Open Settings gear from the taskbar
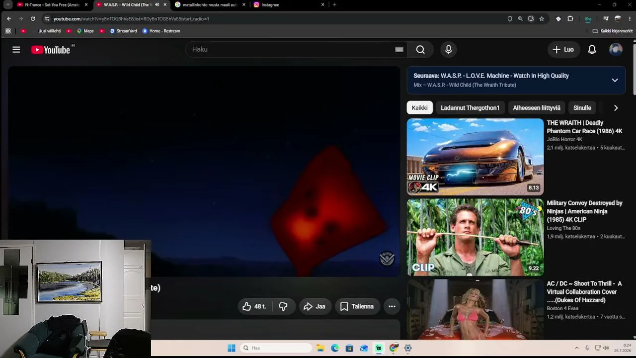Screen dimensions: 636x358 click(408, 348)
